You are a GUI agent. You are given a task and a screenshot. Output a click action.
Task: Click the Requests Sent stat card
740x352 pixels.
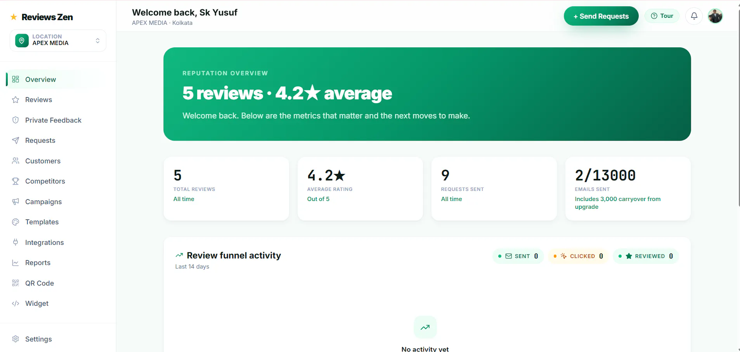pos(494,189)
